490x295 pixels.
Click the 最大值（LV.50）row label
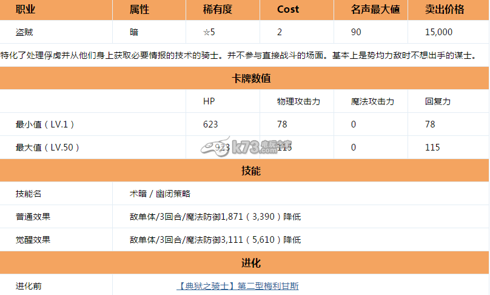(x=47, y=147)
